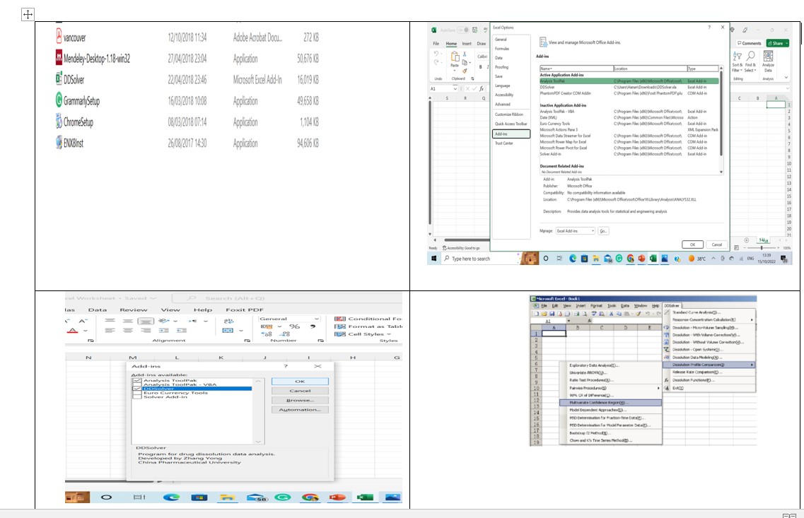Click the Mendeley-Desktop installer file icon
The image size is (804, 518).
(59, 57)
